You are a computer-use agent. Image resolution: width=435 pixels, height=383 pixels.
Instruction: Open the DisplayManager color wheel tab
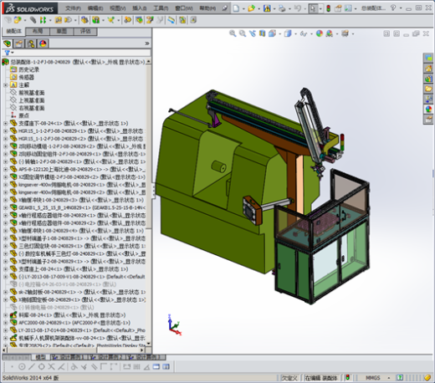coord(43,43)
